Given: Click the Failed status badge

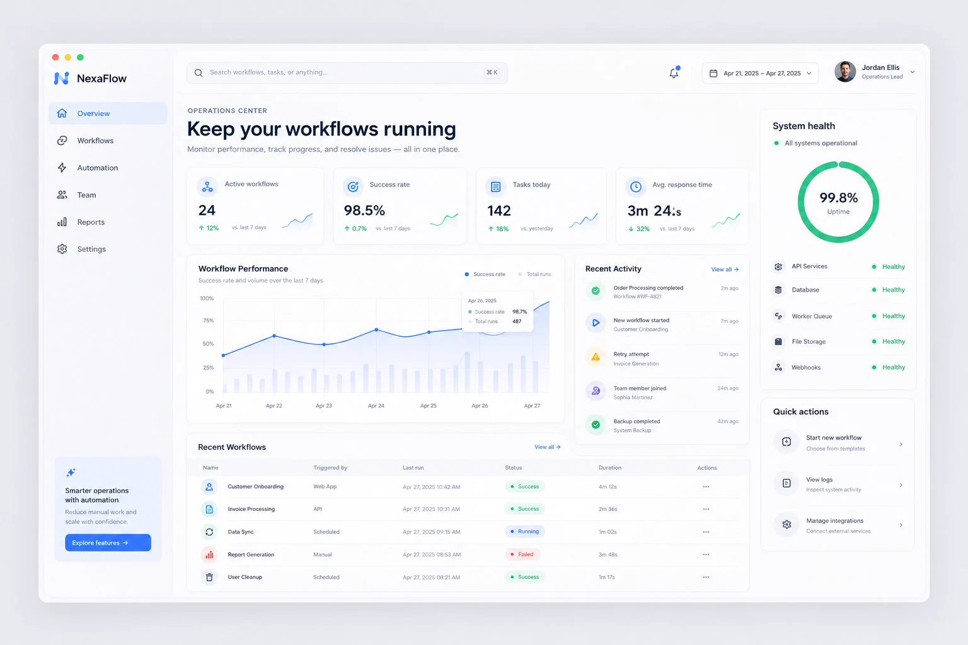Looking at the screenshot, I should point(522,555).
